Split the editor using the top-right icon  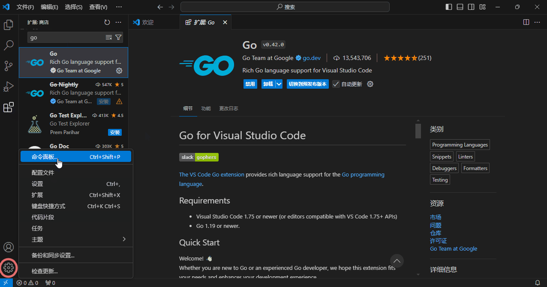(x=526, y=22)
